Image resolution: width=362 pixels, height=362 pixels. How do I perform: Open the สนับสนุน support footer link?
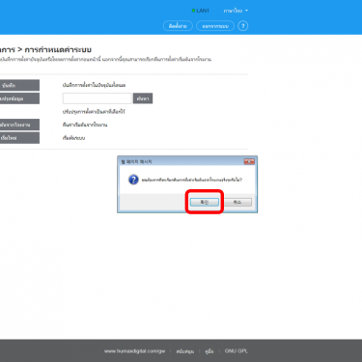[185, 351]
